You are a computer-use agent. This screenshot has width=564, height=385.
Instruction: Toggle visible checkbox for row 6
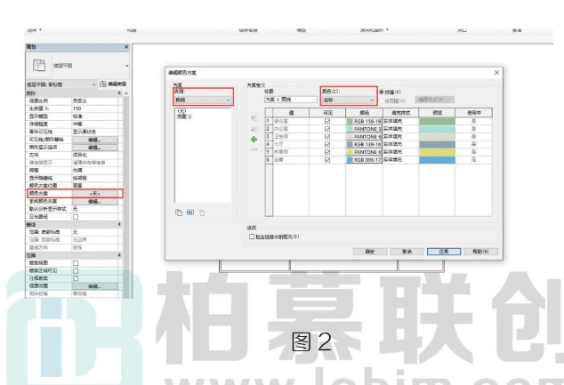coord(327,160)
